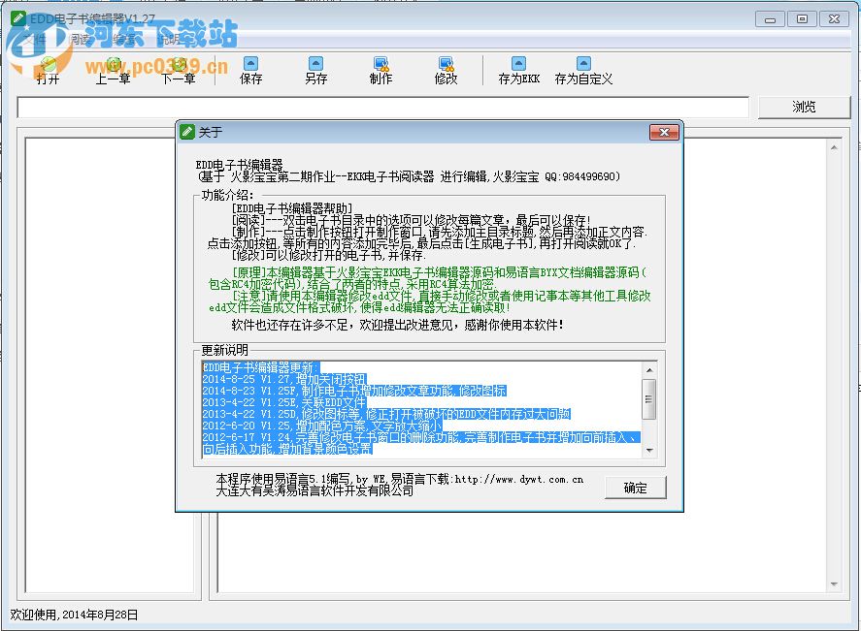The width and height of the screenshot is (861, 631).
Task: Click the right panel scrollbar up arrow
Action: (x=835, y=146)
